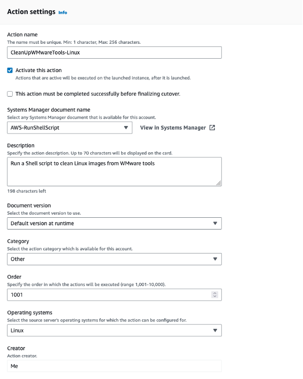Click the Action name input field
This screenshot has height=379, width=303.
click(x=114, y=52)
